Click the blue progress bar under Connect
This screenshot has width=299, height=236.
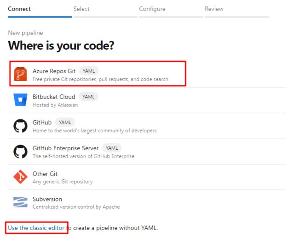click(40, 17)
